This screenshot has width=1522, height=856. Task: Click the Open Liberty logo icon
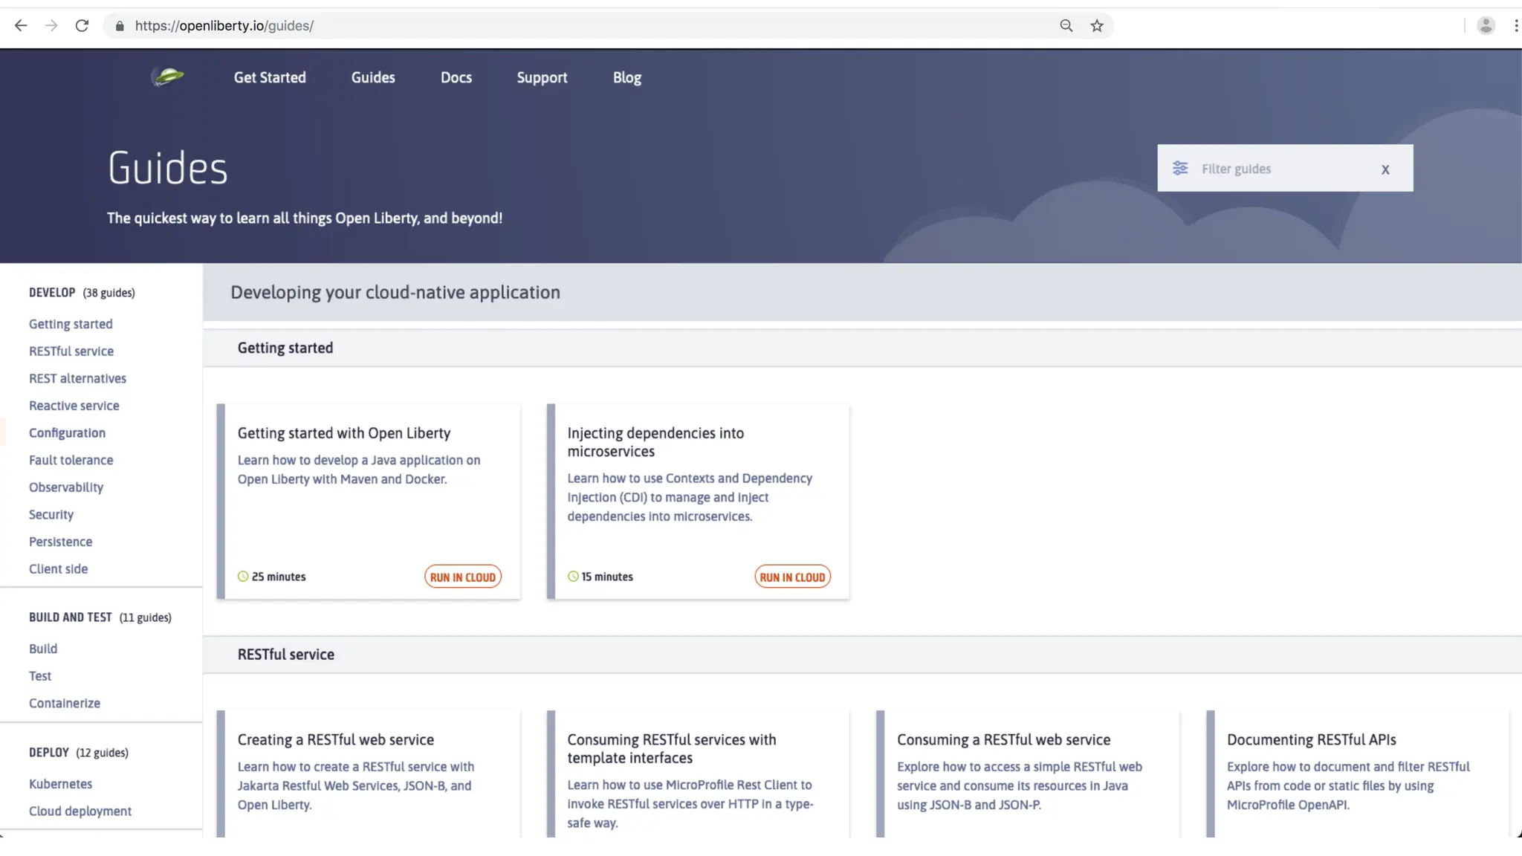click(168, 77)
